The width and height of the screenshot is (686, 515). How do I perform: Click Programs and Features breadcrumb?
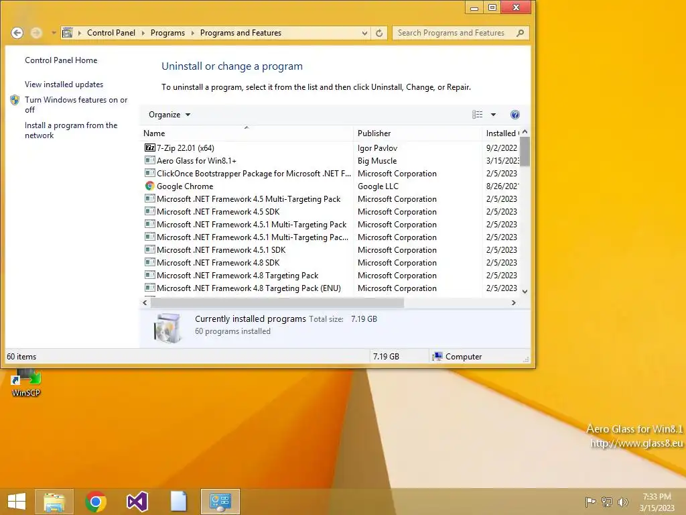(241, 33)
